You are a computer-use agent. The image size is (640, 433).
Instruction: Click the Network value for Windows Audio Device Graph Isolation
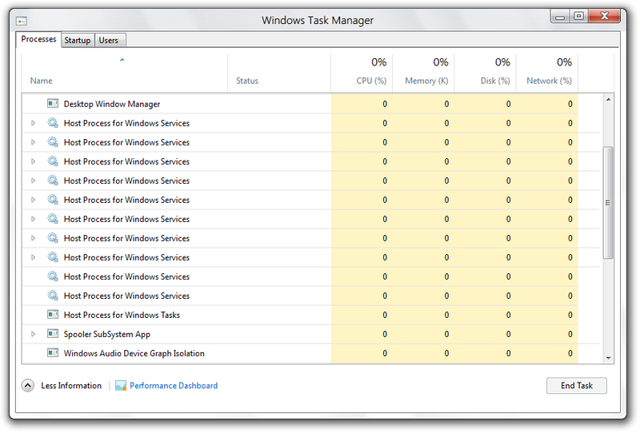tap(570, 353)
